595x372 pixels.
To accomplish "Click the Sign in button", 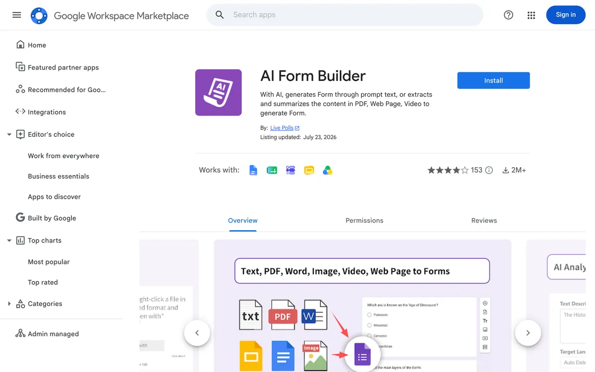I will [x=566, y=15].
